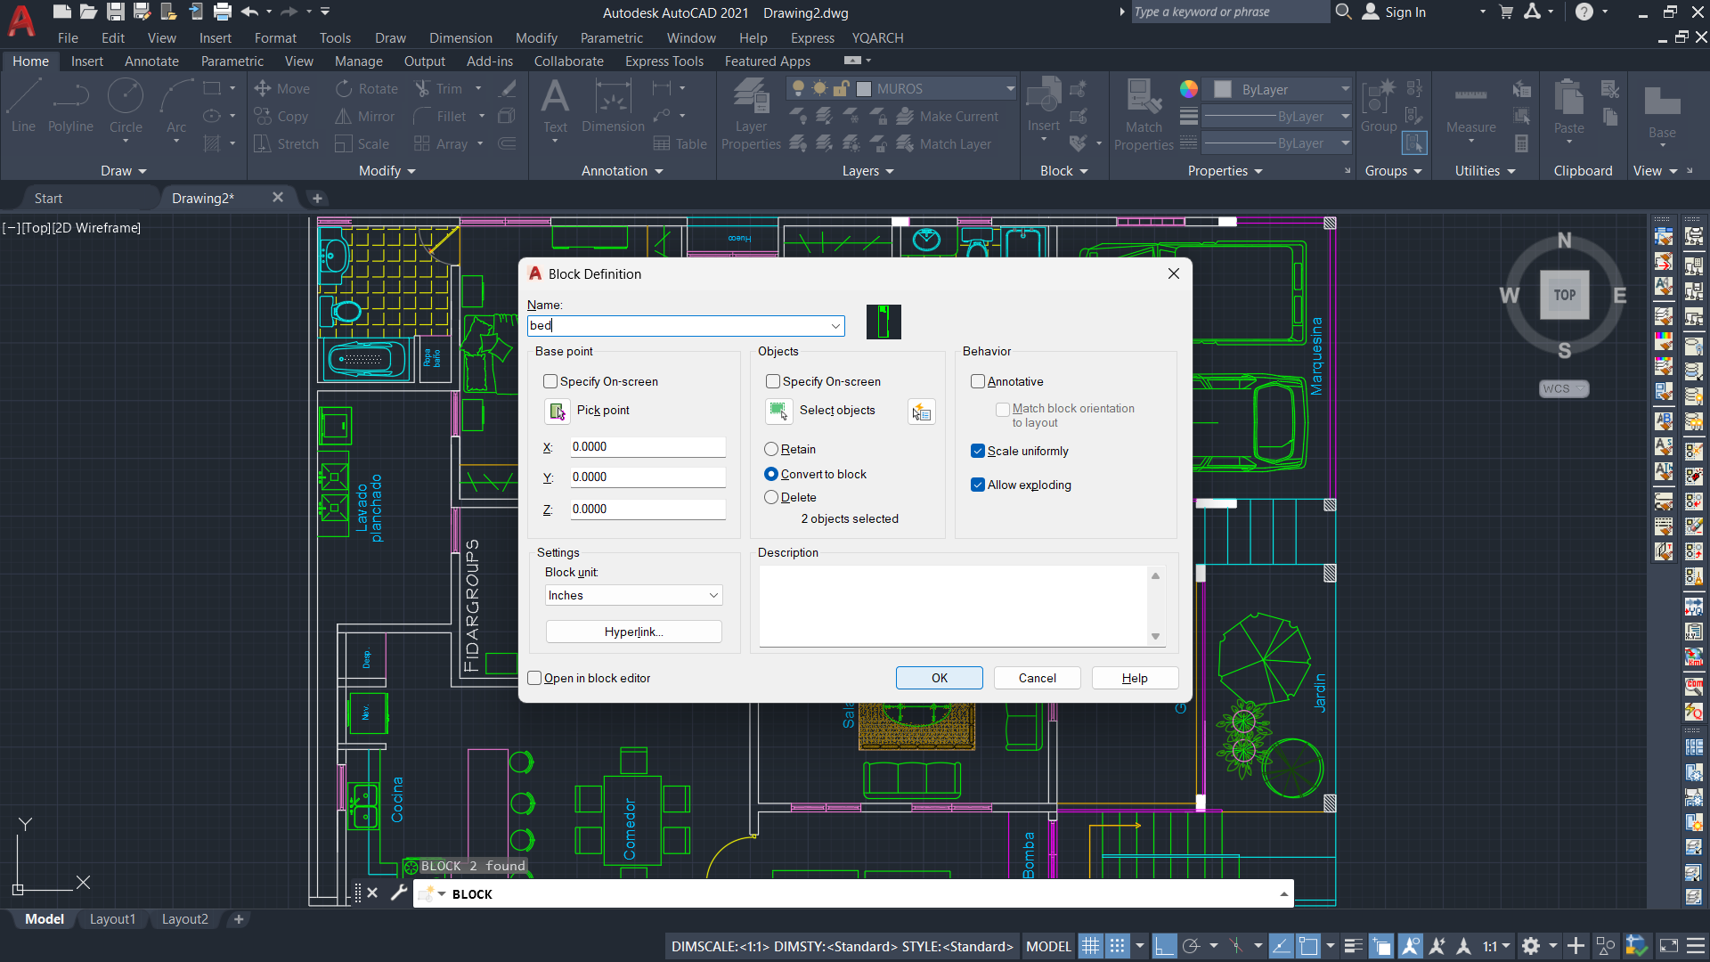Toggle the drawing grid display in status bar
This screenshot has width=1710, height=962.
tap(1090, 946)
